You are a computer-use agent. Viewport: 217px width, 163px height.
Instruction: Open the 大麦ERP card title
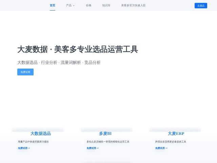(x=176, y=133)
